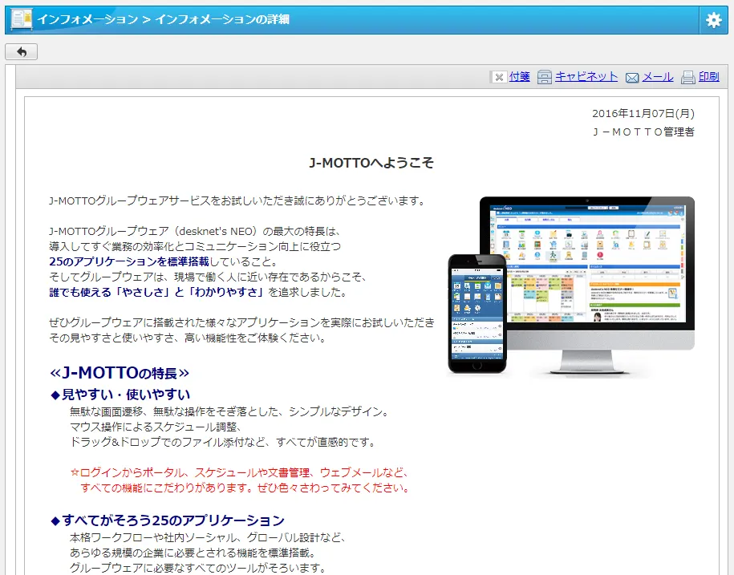Click the smartphone screenshot image
734x575 pixels.
(476, 313)
